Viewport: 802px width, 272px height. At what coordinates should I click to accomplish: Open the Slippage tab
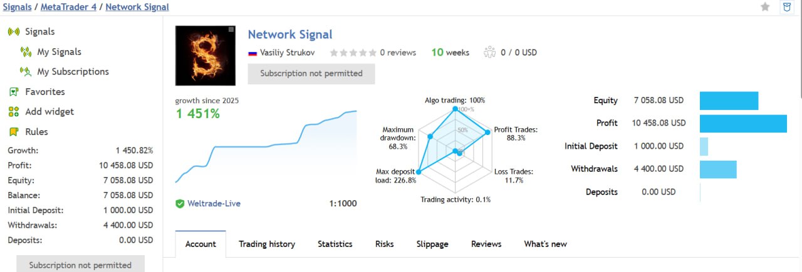(x=432, y=244)
